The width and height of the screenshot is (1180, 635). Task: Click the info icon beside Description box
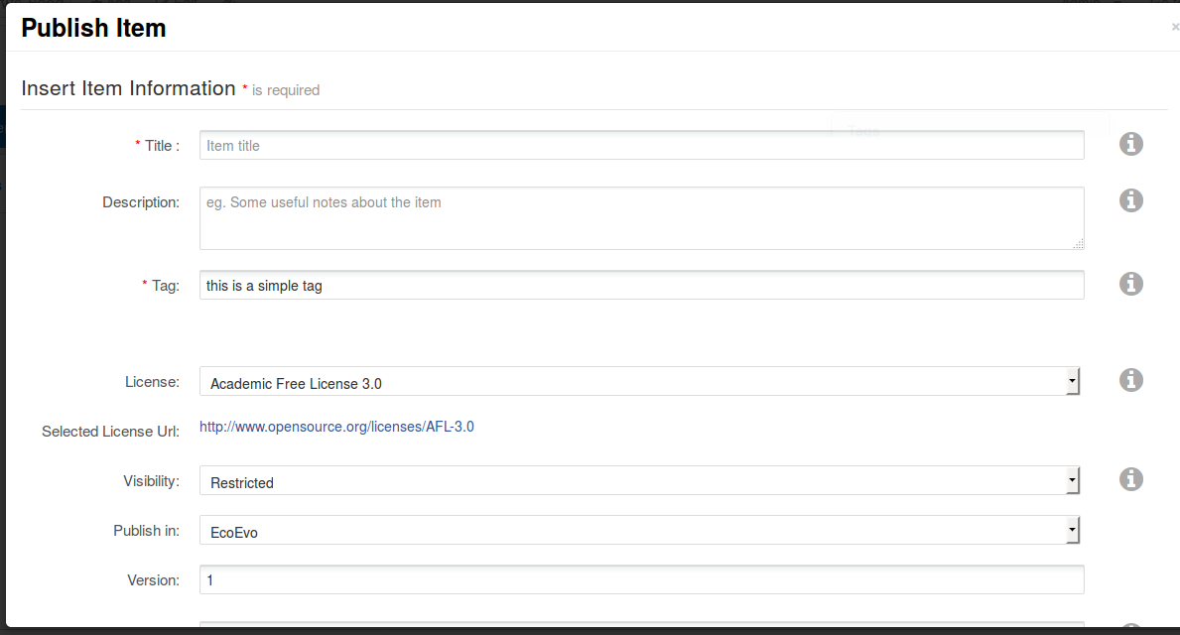pos(1131,200)
